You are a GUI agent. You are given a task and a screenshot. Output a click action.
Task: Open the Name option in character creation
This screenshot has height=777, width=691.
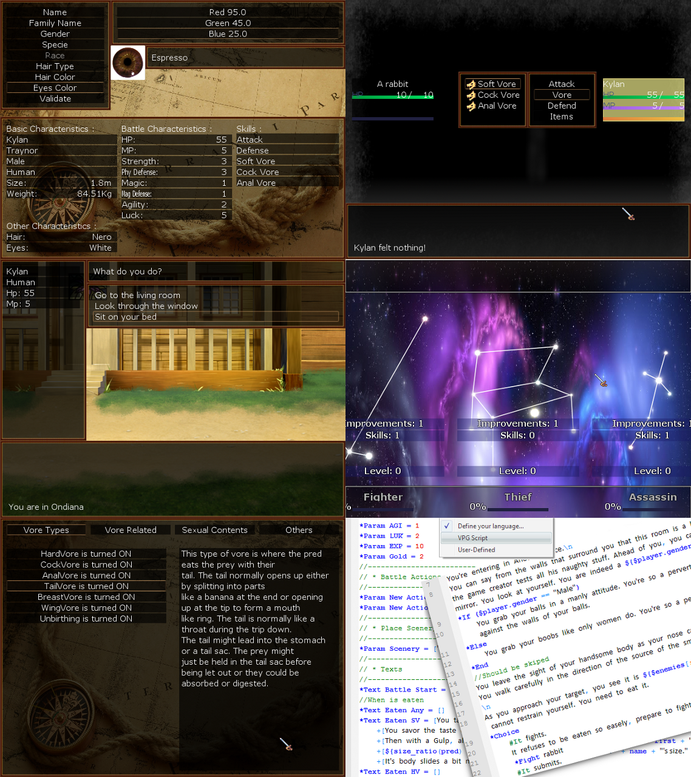[x=55, y=12]
